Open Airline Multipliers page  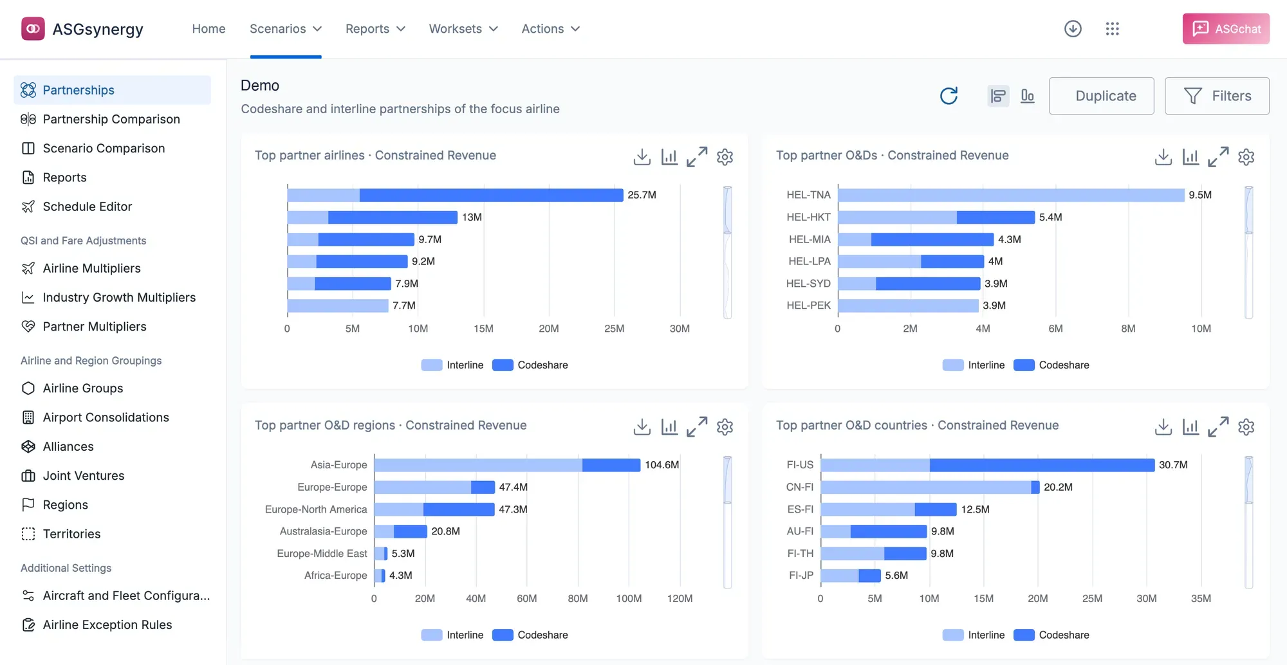click(112, 268)
